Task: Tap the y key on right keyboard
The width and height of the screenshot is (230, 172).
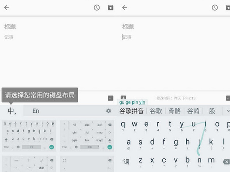Action: [182, 126]
